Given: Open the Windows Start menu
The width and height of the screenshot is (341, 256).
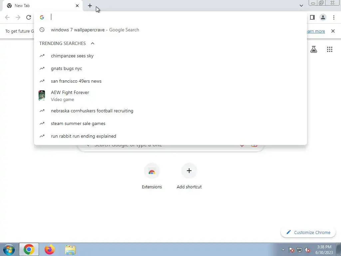Looking at the screenshot, I should [9, 249].
